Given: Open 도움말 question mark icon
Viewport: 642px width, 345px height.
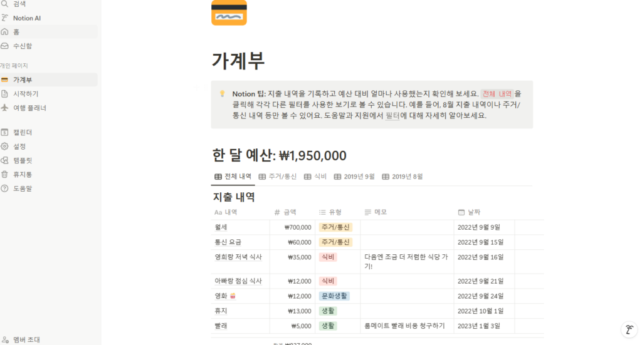Looking at the screenshot, I should tap(4, 188).
